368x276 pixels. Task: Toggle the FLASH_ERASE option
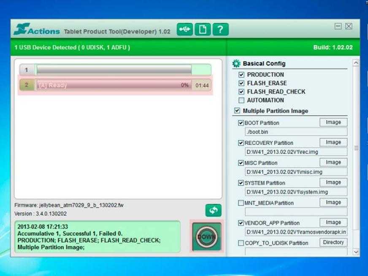point(241,83)
